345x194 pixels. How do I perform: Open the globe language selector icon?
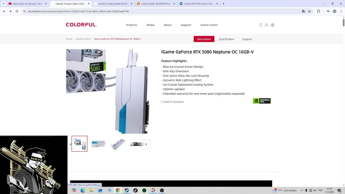pyautogui.click(x=272, y=25)
